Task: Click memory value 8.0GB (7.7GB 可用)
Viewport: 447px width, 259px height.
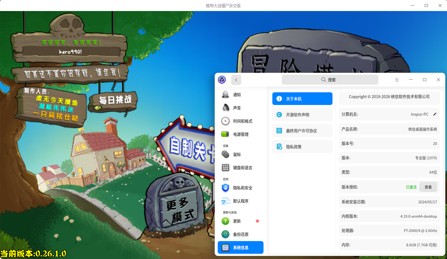Action: click(422, 245)
